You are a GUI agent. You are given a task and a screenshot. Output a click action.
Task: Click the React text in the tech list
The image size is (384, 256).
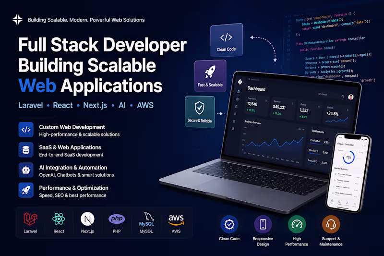tap(63, 105)
